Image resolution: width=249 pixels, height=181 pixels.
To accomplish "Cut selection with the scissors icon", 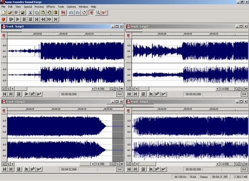I will pos(30,12).
